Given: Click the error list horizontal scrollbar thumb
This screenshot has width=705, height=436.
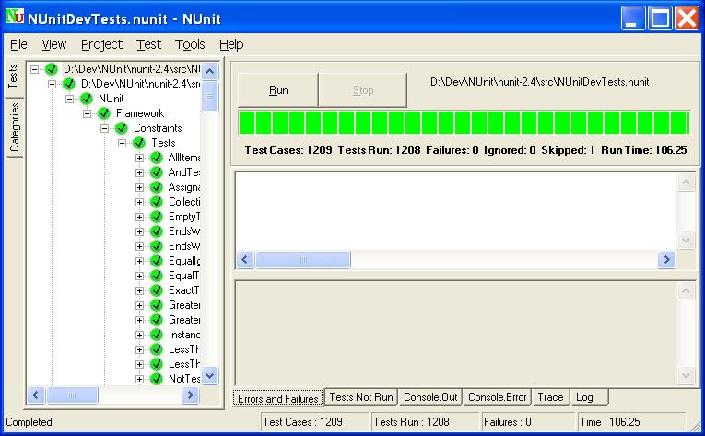Looking at the screenshot, I should [x=303, y=260].
